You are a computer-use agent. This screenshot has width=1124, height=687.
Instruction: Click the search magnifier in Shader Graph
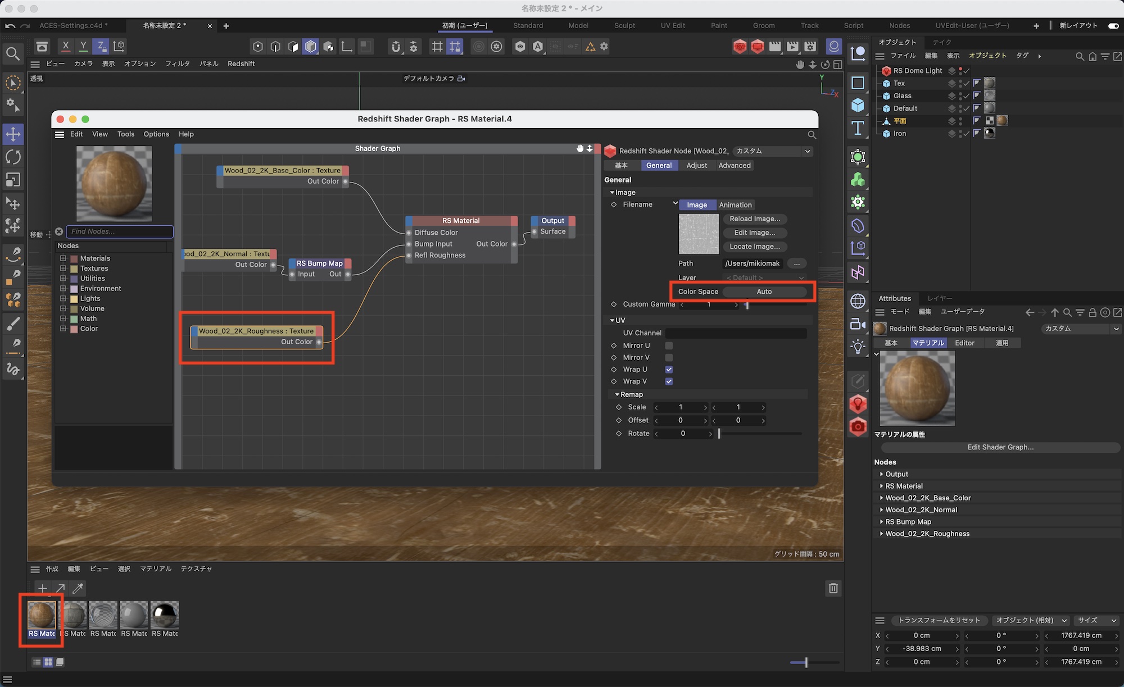(812, 135)
